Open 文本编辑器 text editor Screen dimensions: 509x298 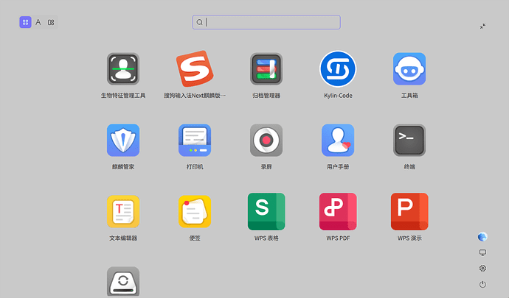pos(123,212)
